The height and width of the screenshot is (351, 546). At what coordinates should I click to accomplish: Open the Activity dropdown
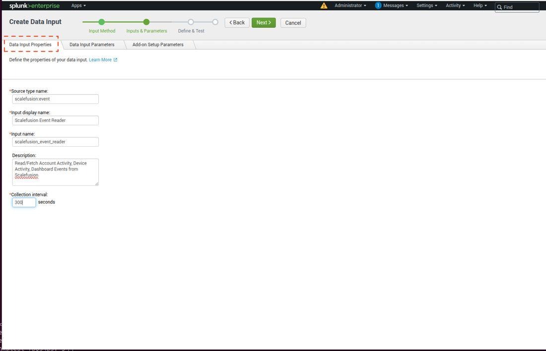pos(455,5)
